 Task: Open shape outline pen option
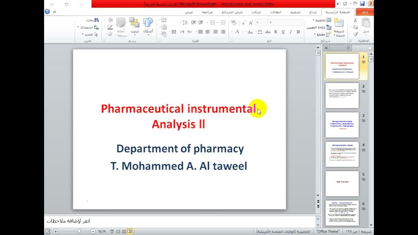[110, 27]
